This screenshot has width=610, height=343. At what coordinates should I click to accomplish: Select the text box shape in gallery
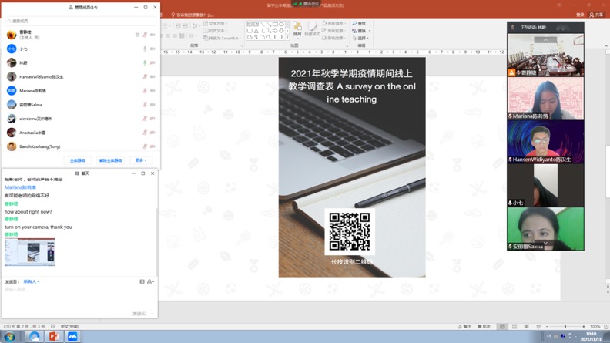[250, 24]
